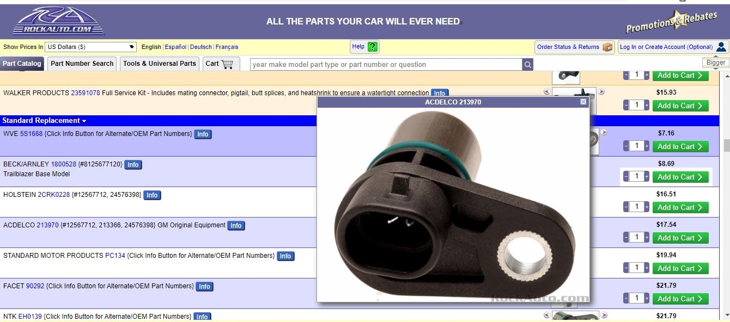Next image arrow for NTK EH0139
This screenshot has width=730, height=322.
click(x=604, y=315)
